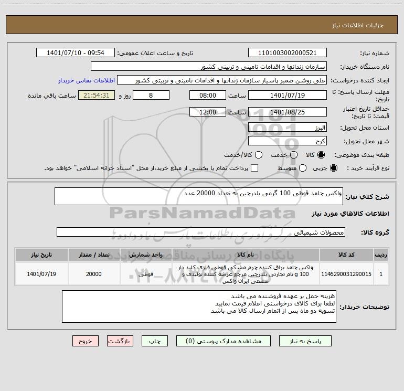Tick the اسناد خزانه اسلامی payment checkbox
This screenshot has width=404, height=391.
click(254, 168)
